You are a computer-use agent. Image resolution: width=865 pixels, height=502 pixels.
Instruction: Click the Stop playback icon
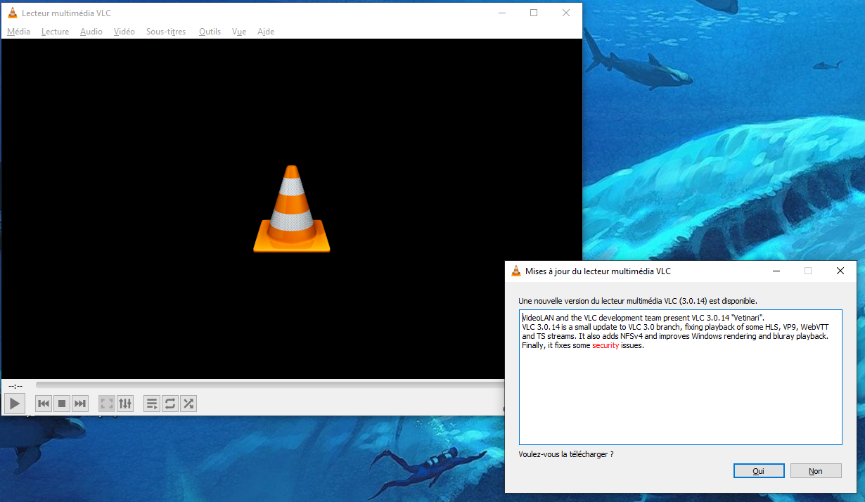(62, 404)
